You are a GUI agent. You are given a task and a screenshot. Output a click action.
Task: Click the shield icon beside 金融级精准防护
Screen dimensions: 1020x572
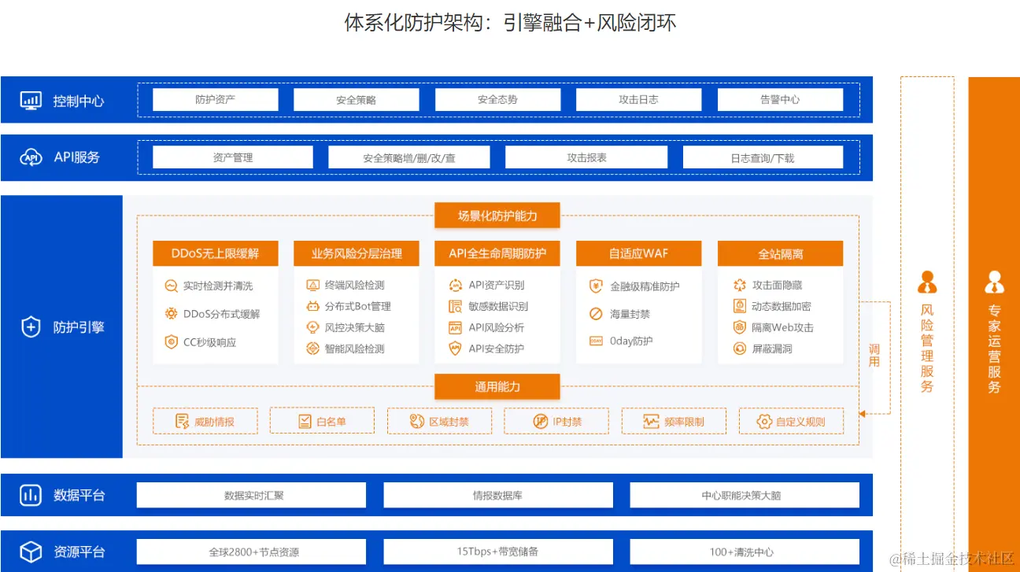pyautogui.click(x=596, y=286)
